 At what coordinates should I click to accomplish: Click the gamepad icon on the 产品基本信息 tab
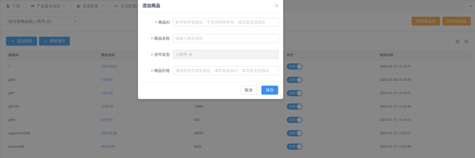tap(33, 6)
